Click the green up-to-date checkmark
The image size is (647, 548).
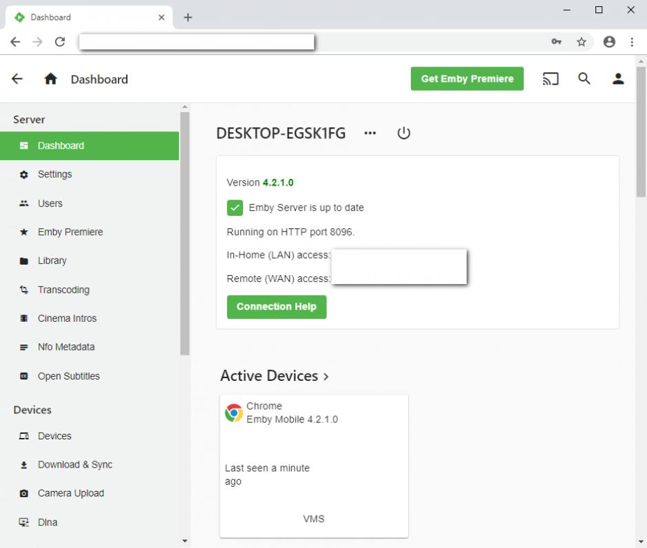pyautogui.click(x=235, y=208)
